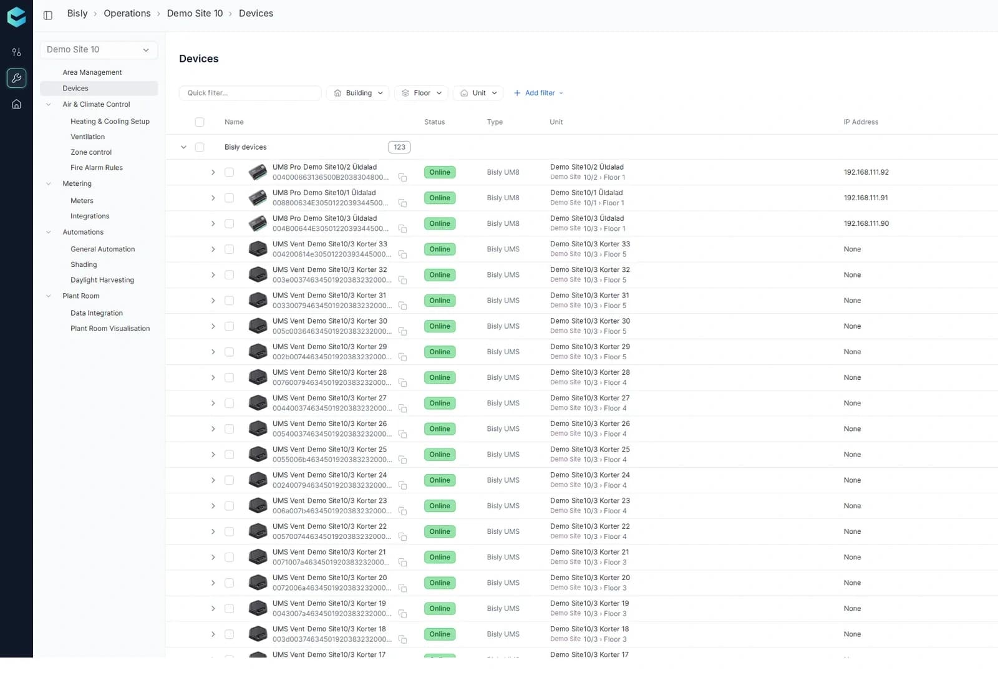This screenshot has width=998, height=673.
Task: Open Heating & Cooling Setup page
Action: click(x=110, y=122)
